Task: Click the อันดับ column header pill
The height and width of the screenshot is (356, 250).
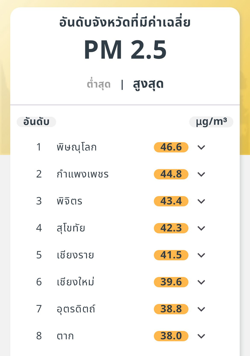Action: pos(36,122)
